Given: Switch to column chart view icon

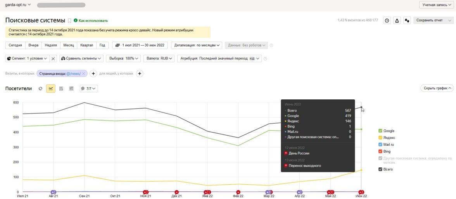Looking at the screenshot, I should pyautogui.click(x=71, y=88).
